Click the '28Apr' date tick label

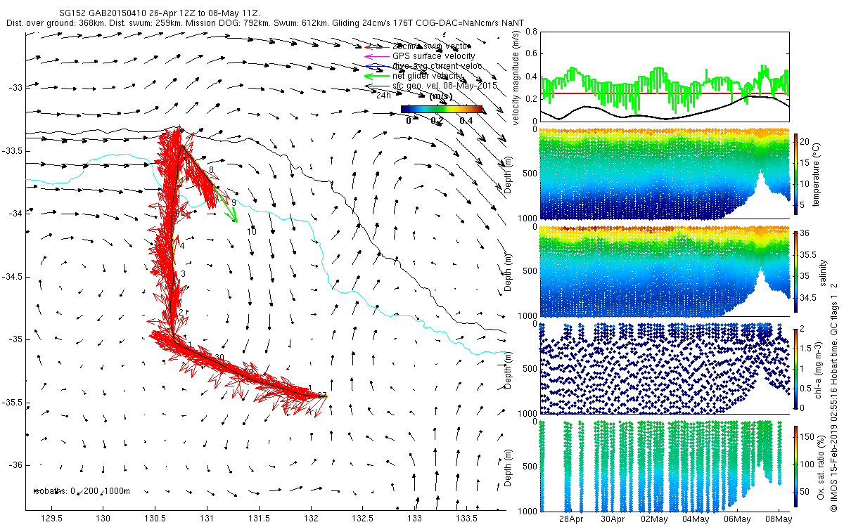(x=571, y=519)
